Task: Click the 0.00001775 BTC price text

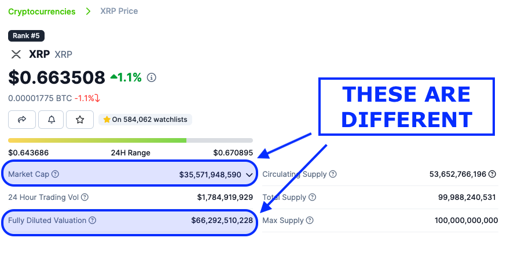Action: click(x=39, y=98)
